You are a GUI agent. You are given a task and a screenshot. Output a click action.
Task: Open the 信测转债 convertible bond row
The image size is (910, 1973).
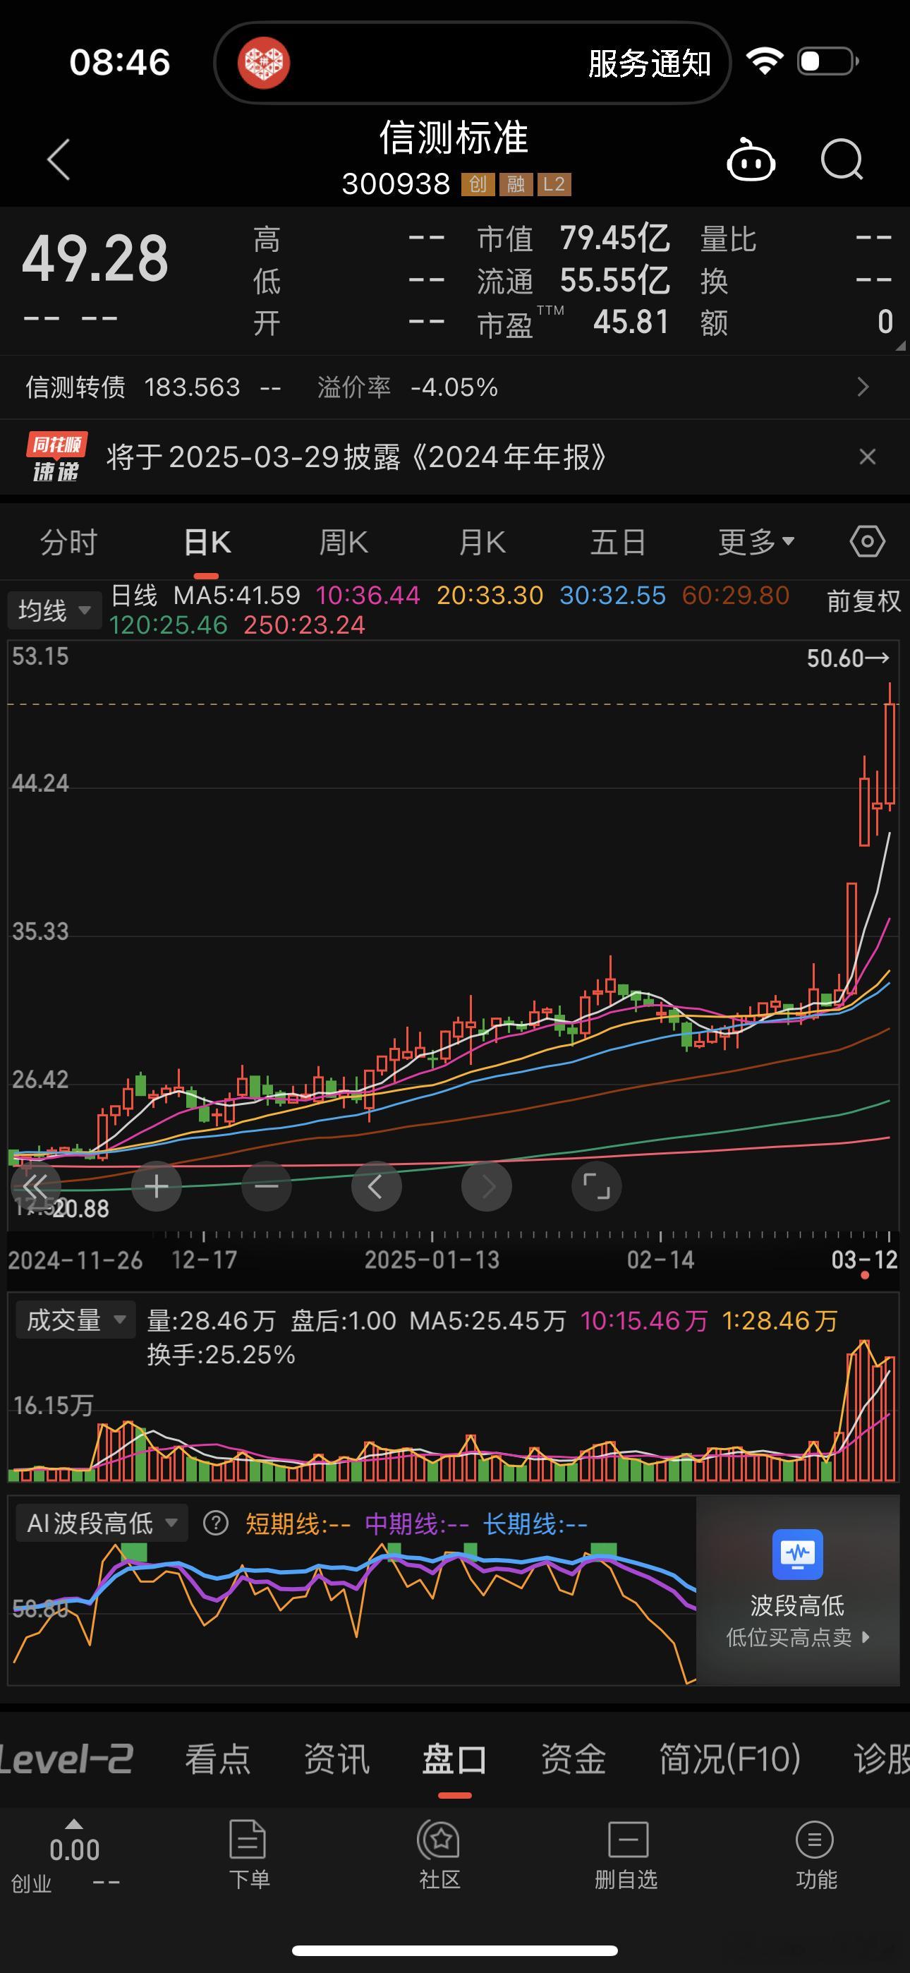pyautogui.click(x=455, y=387)
